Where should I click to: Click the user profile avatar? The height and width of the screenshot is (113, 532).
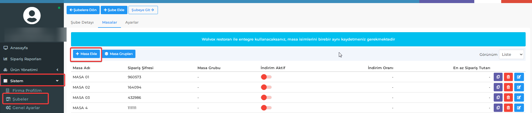[32, 16]
